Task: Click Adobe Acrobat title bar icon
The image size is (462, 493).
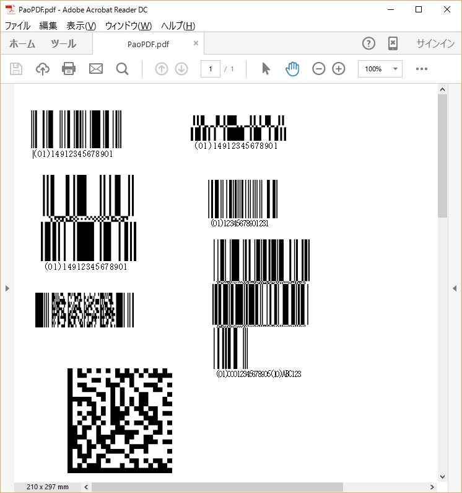Action: (x=11, y=9)
